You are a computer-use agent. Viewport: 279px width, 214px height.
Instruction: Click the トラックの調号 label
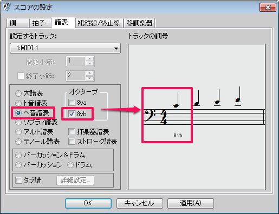click(148, 36)
